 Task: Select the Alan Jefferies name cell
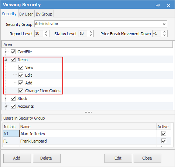88,134
